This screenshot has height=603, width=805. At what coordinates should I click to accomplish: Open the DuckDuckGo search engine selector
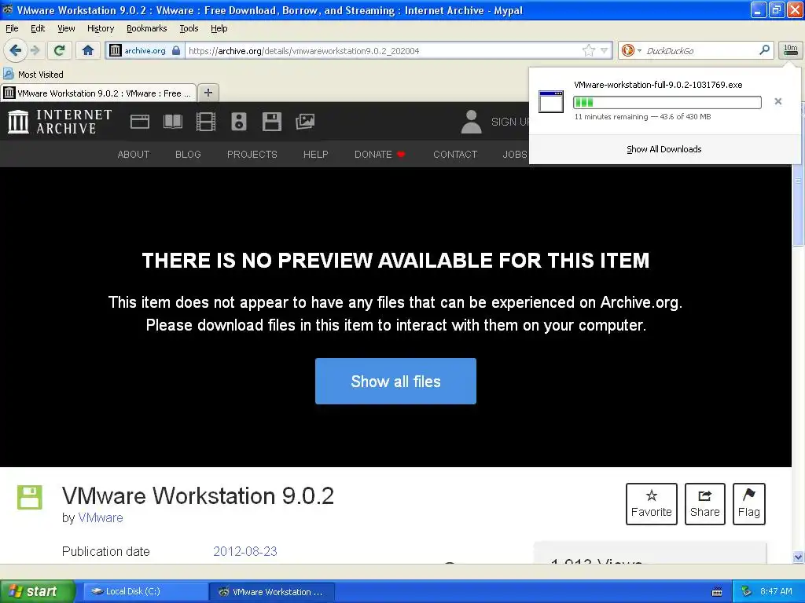click(631, 50)
